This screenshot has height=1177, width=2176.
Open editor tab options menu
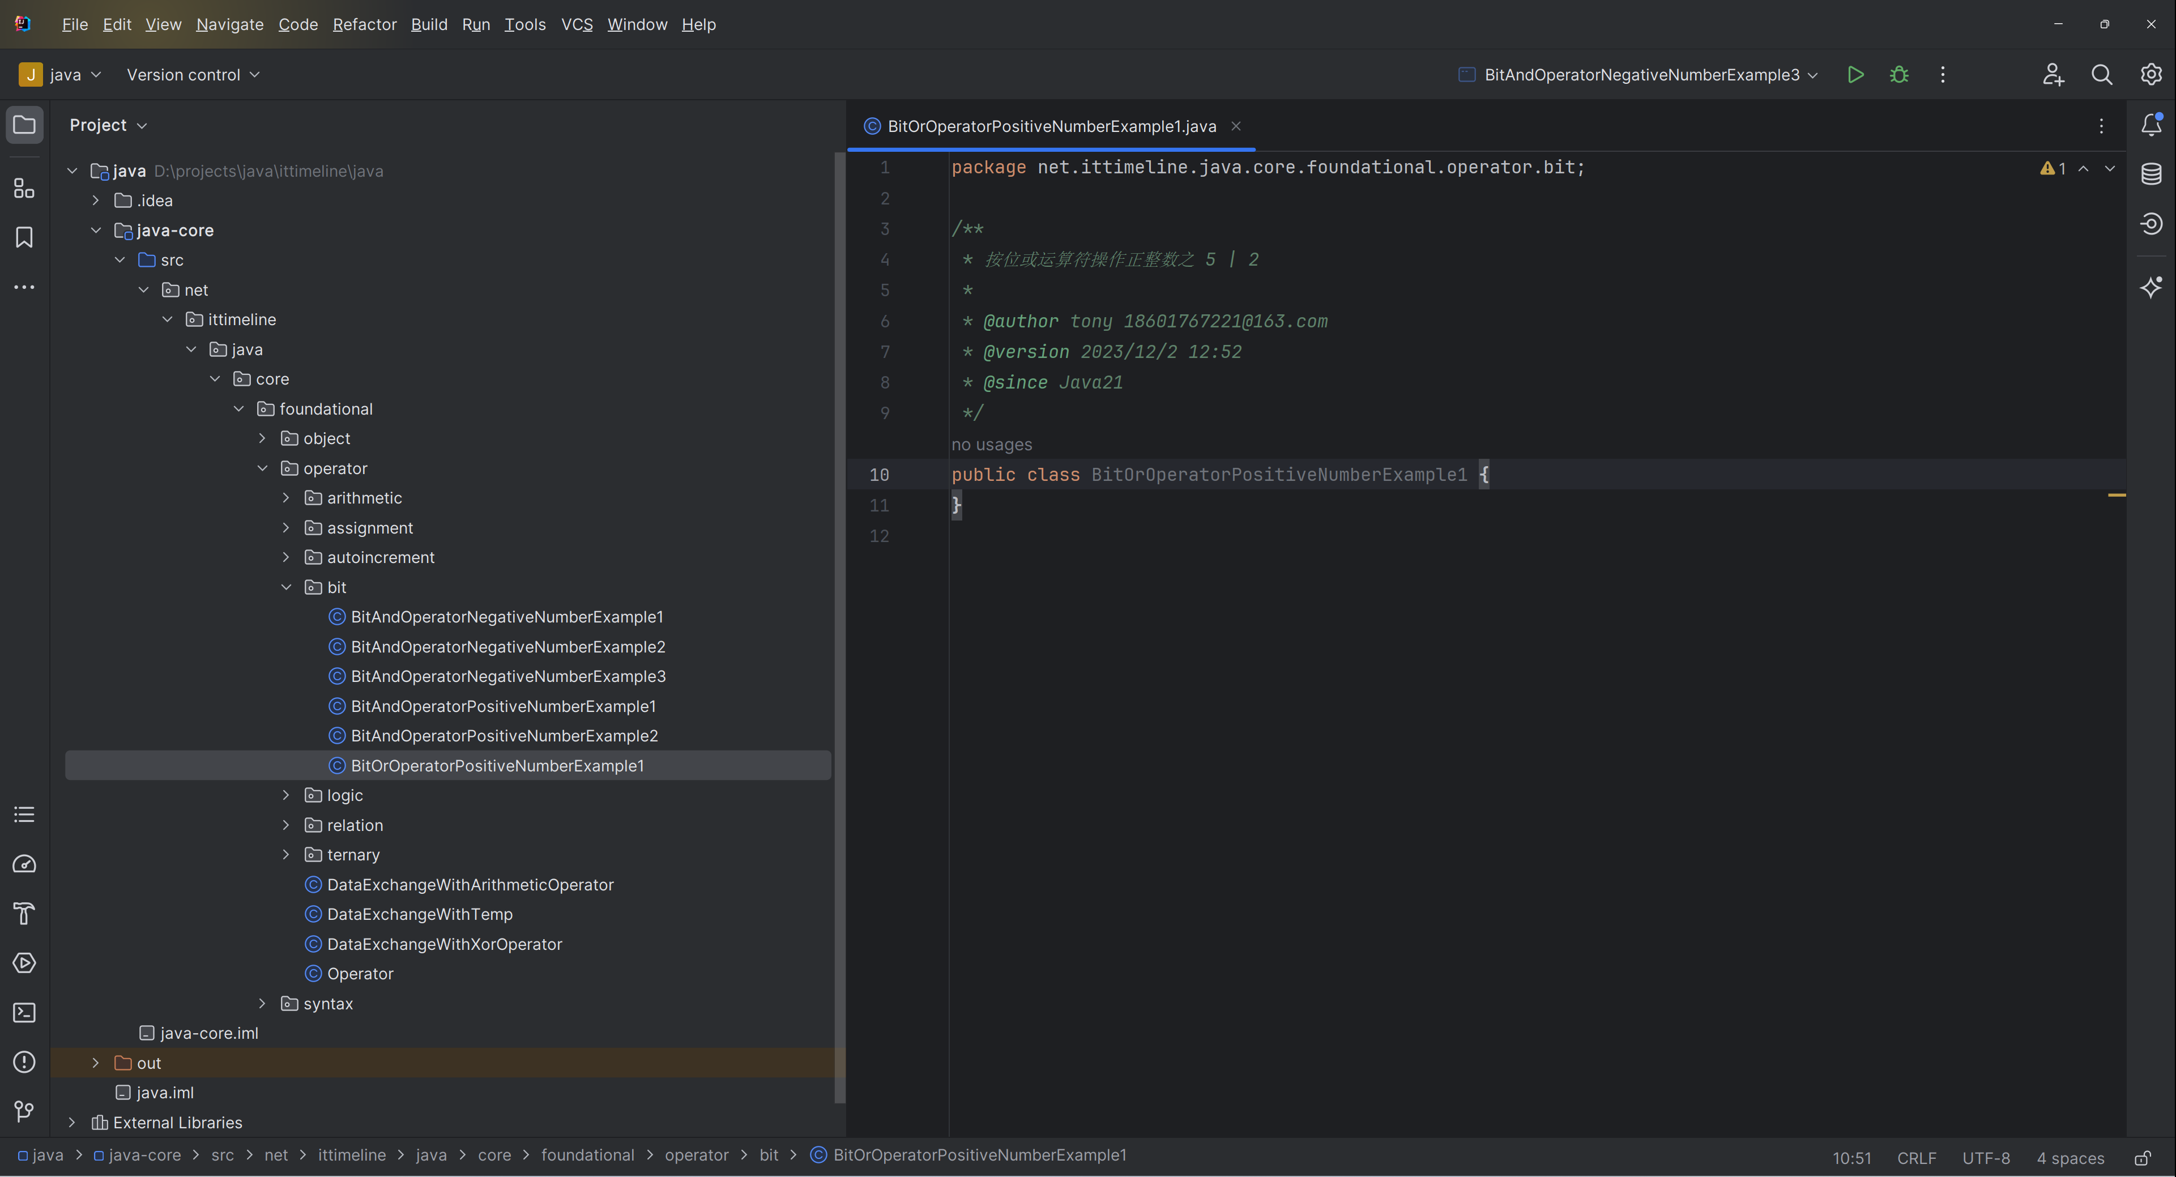[x=2101, y=126]
